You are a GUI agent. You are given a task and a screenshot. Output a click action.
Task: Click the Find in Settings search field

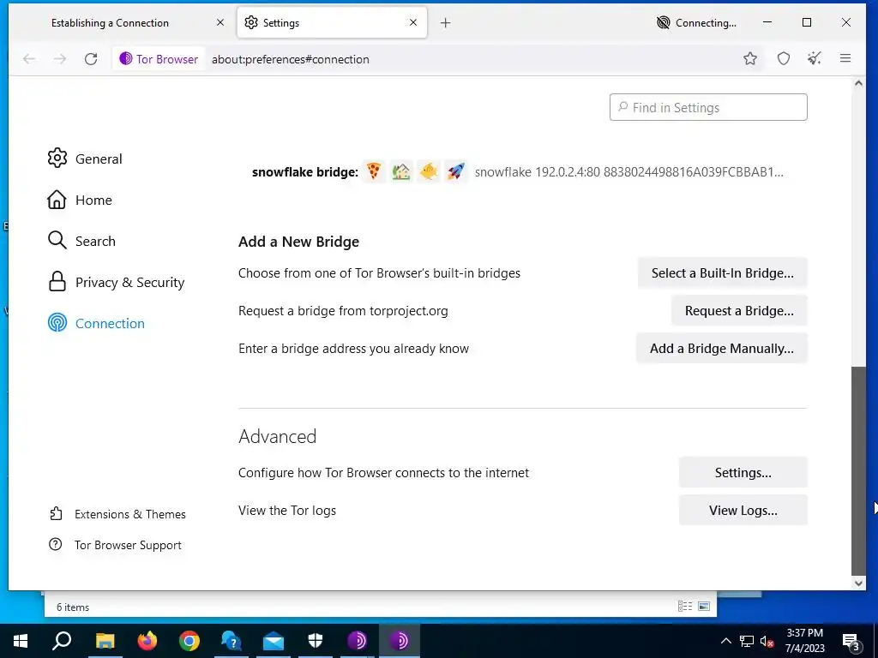[x=708, y=107]
